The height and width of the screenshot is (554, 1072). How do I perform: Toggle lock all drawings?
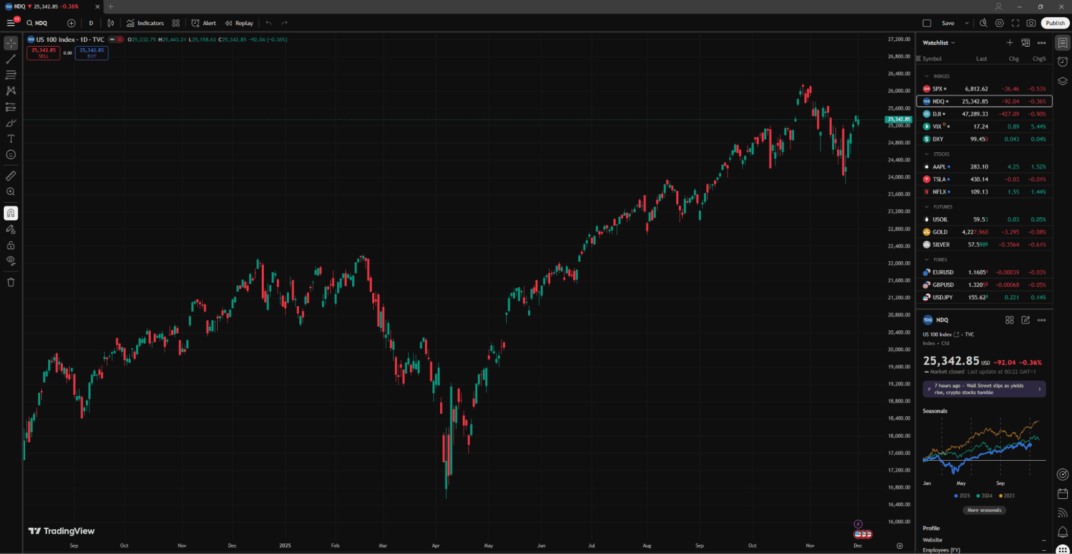[x=11, y=245]
